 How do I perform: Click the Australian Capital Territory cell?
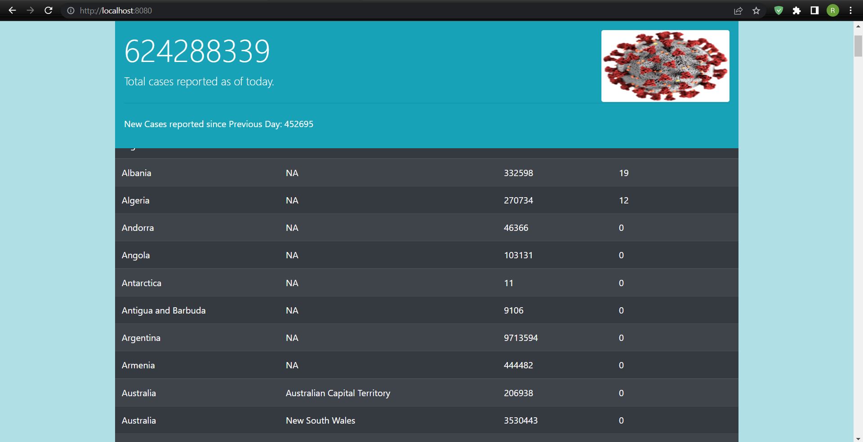(x=338, y=393)
